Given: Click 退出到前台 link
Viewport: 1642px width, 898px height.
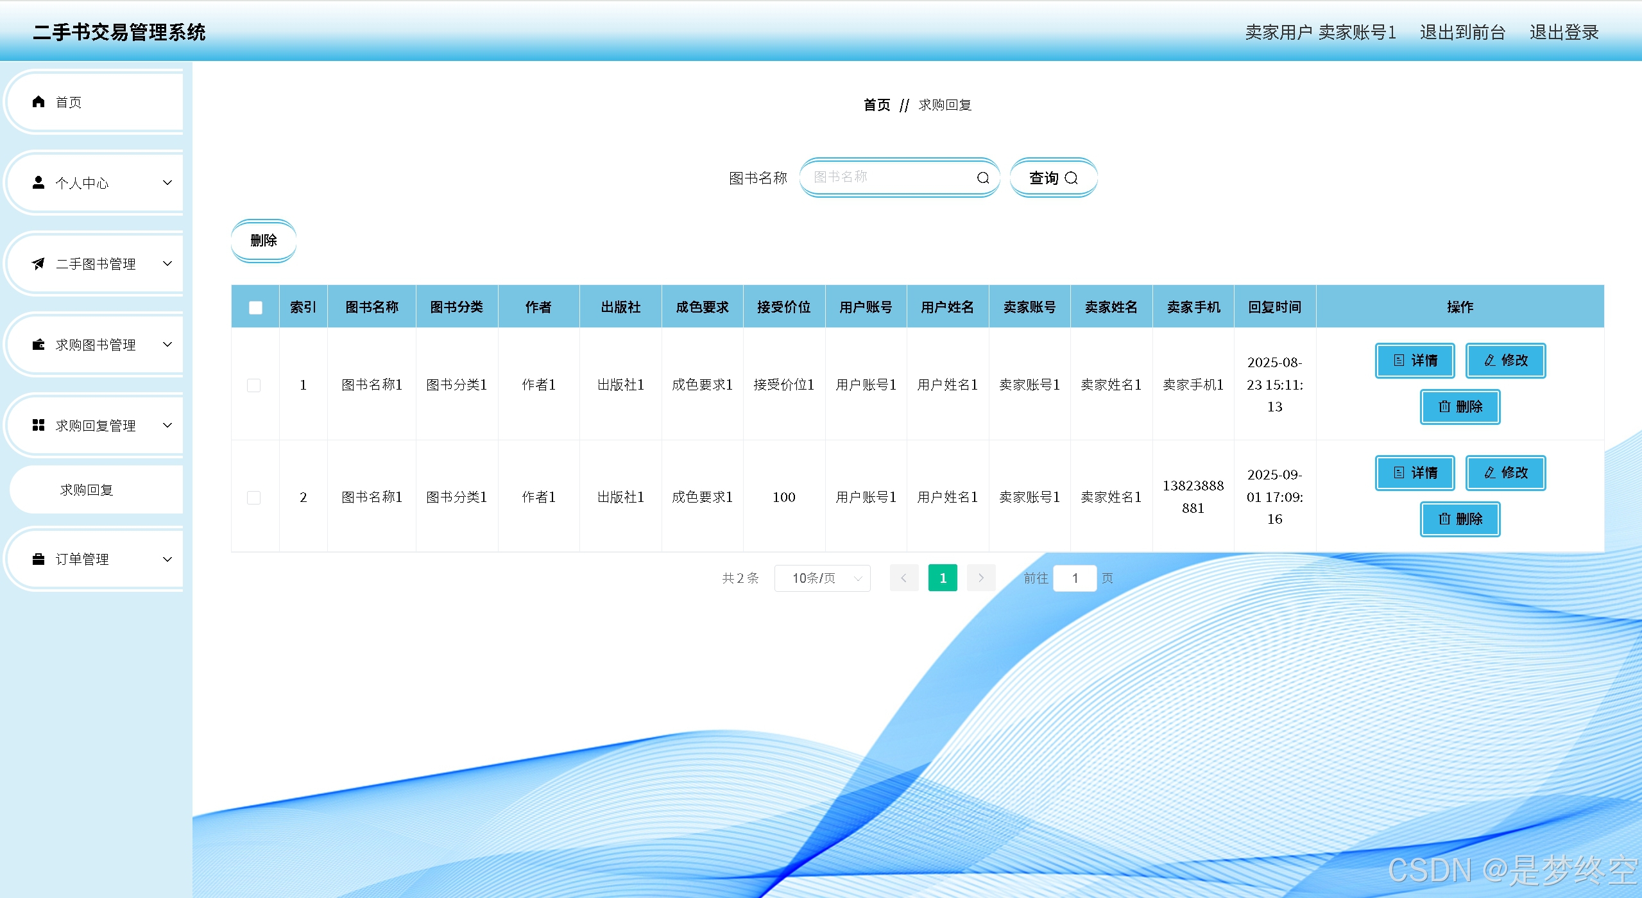Looking at the screenshot, I should click(1462, 32).
